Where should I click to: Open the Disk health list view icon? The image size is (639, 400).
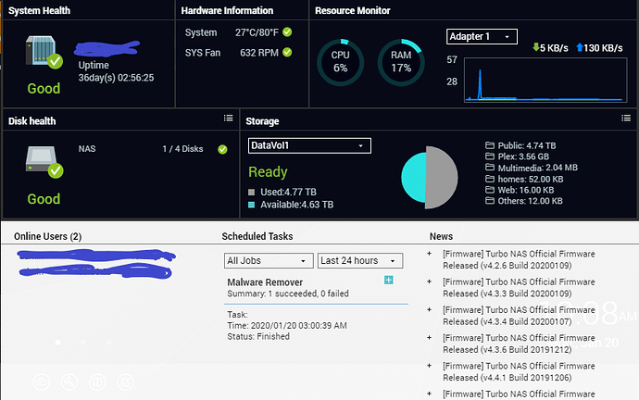228,119
